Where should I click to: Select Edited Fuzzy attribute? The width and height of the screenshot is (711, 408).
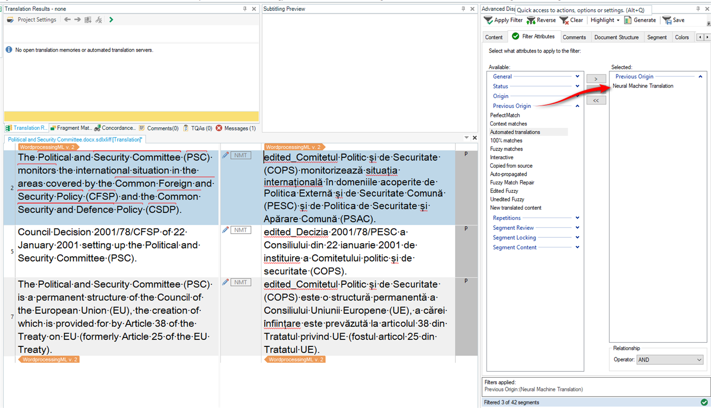point(504,191)
